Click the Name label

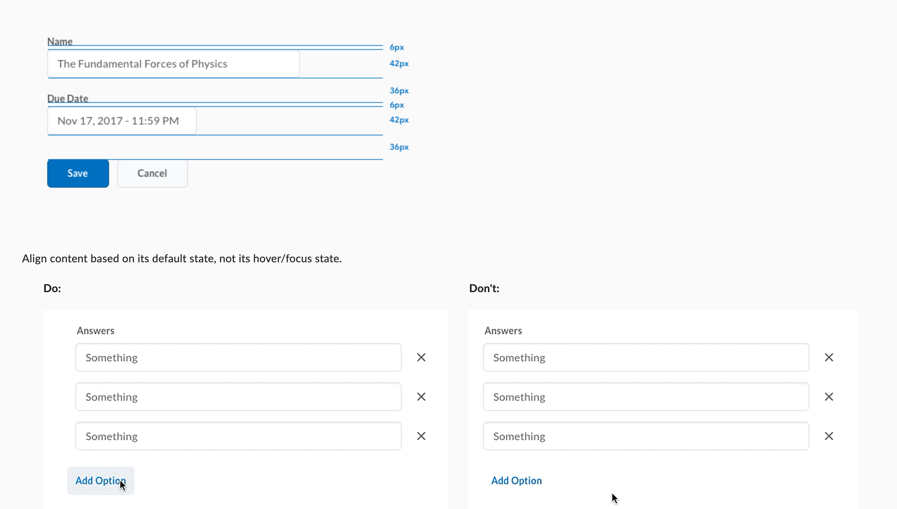click(x=60, y=42)
